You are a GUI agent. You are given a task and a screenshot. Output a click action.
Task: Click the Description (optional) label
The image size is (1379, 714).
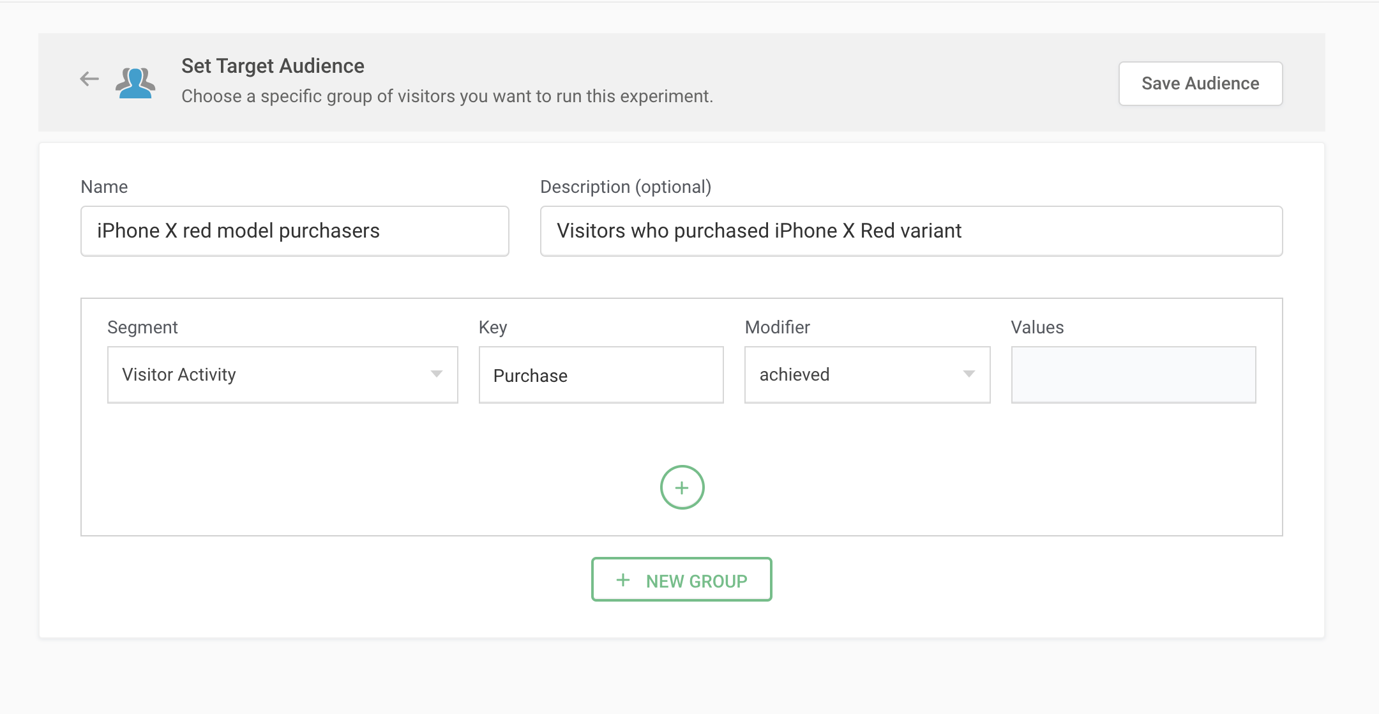point(626,186)
